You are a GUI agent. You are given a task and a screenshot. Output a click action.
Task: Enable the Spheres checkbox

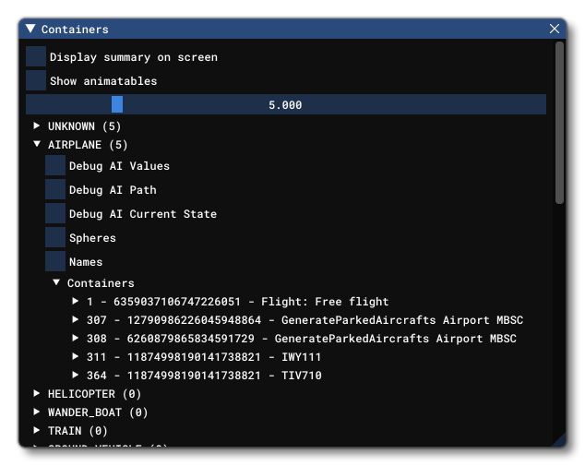click(55, 238)
